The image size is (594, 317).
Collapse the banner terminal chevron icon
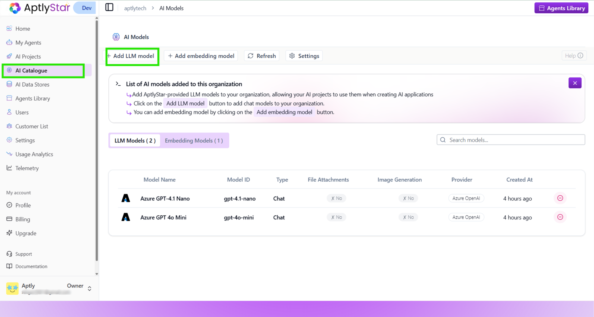click(x=118, y=84)
